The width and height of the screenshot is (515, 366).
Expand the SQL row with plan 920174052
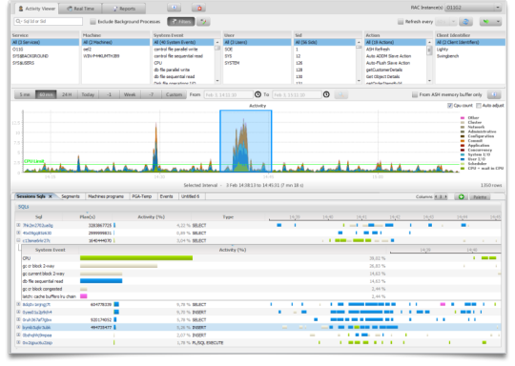pos(18,319)
